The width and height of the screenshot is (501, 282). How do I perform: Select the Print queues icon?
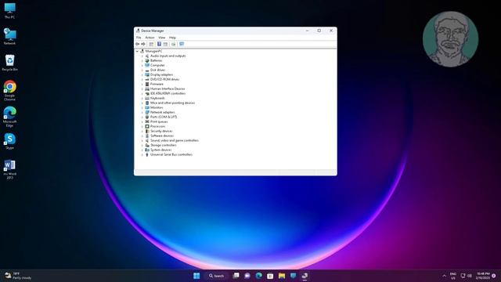[147, 121]
